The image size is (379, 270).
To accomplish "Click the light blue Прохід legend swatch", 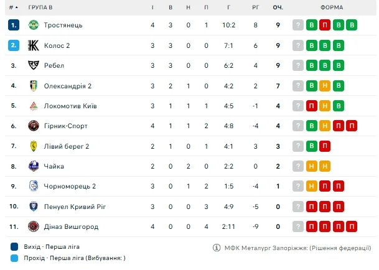I will pos(14,258).
